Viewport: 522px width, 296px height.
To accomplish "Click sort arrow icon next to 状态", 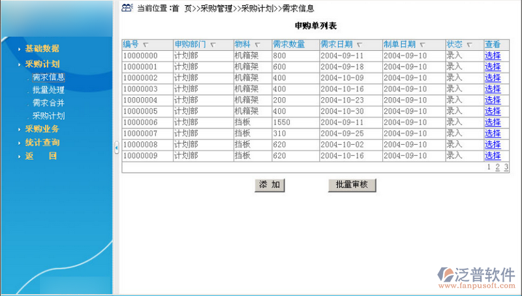I will point(469,45).
